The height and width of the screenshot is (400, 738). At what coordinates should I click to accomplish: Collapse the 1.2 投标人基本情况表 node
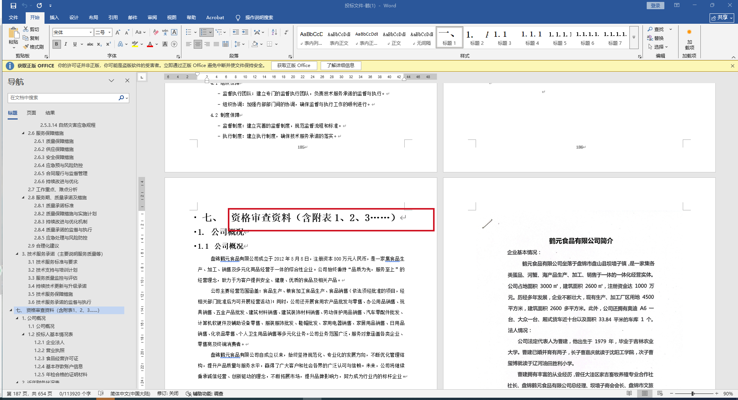coord(23,334)
